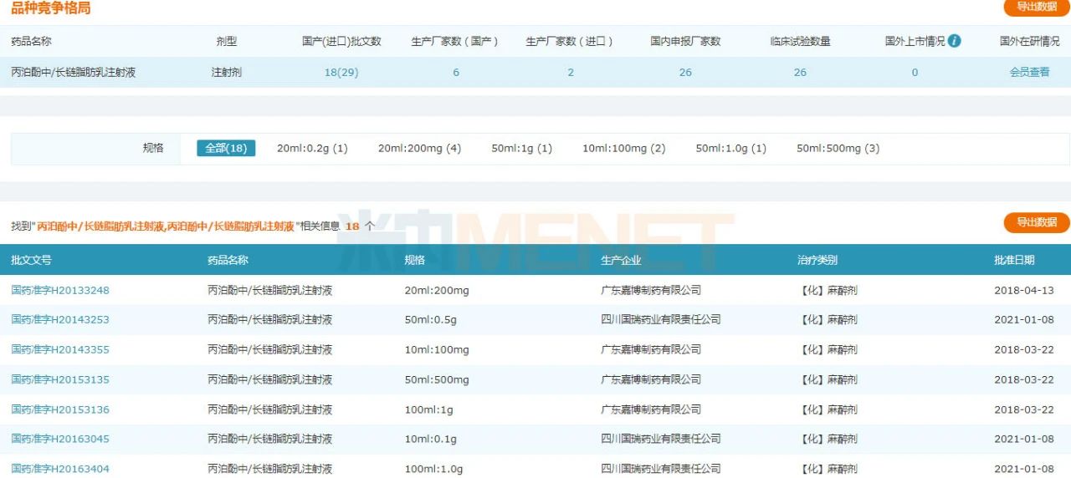Viewport: 1071px width, 478px height.
Task: Open approval 国药准字H20153136
Action: tap(60, 409)
